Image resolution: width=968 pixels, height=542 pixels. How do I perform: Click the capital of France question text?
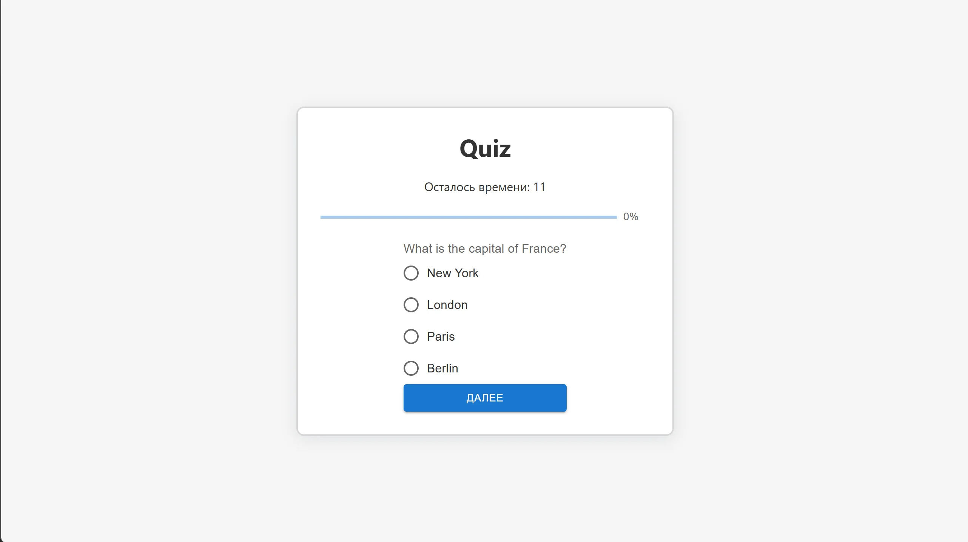coord(485,249)
